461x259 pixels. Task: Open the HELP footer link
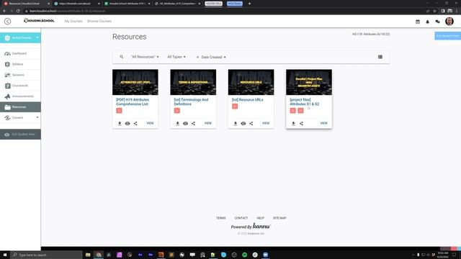(260, 218)
